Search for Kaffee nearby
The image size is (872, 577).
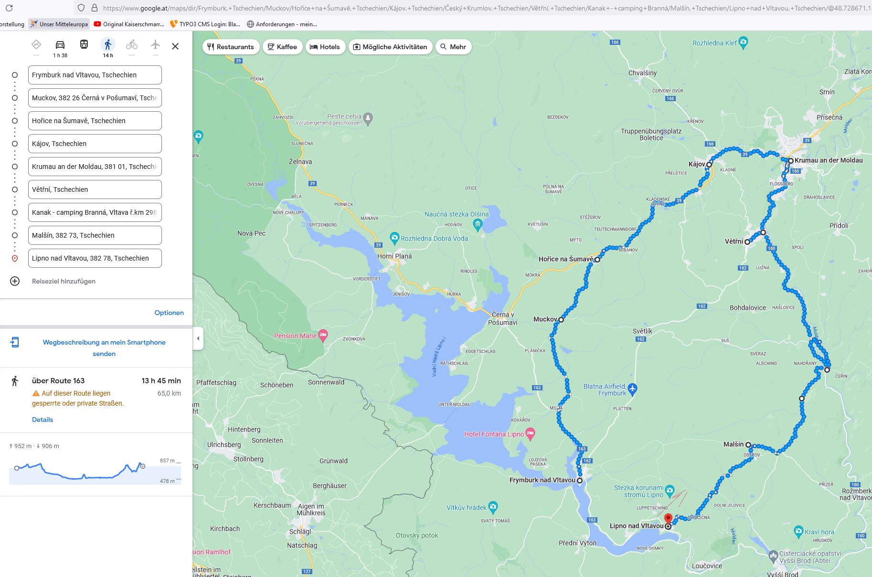282,47
